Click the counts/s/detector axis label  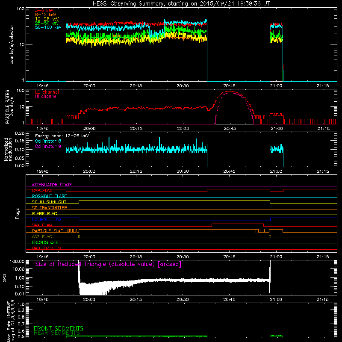point(12,44)
